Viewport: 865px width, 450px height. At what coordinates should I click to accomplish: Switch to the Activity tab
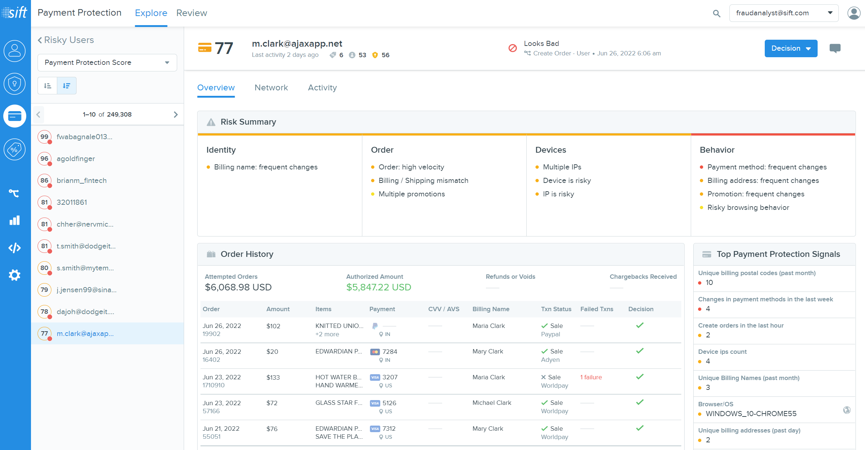pos(322,87)
